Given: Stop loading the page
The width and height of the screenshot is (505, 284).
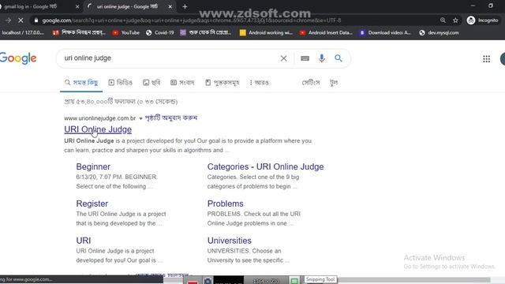Looking at the screenshot, I should [x=21, y=21].
